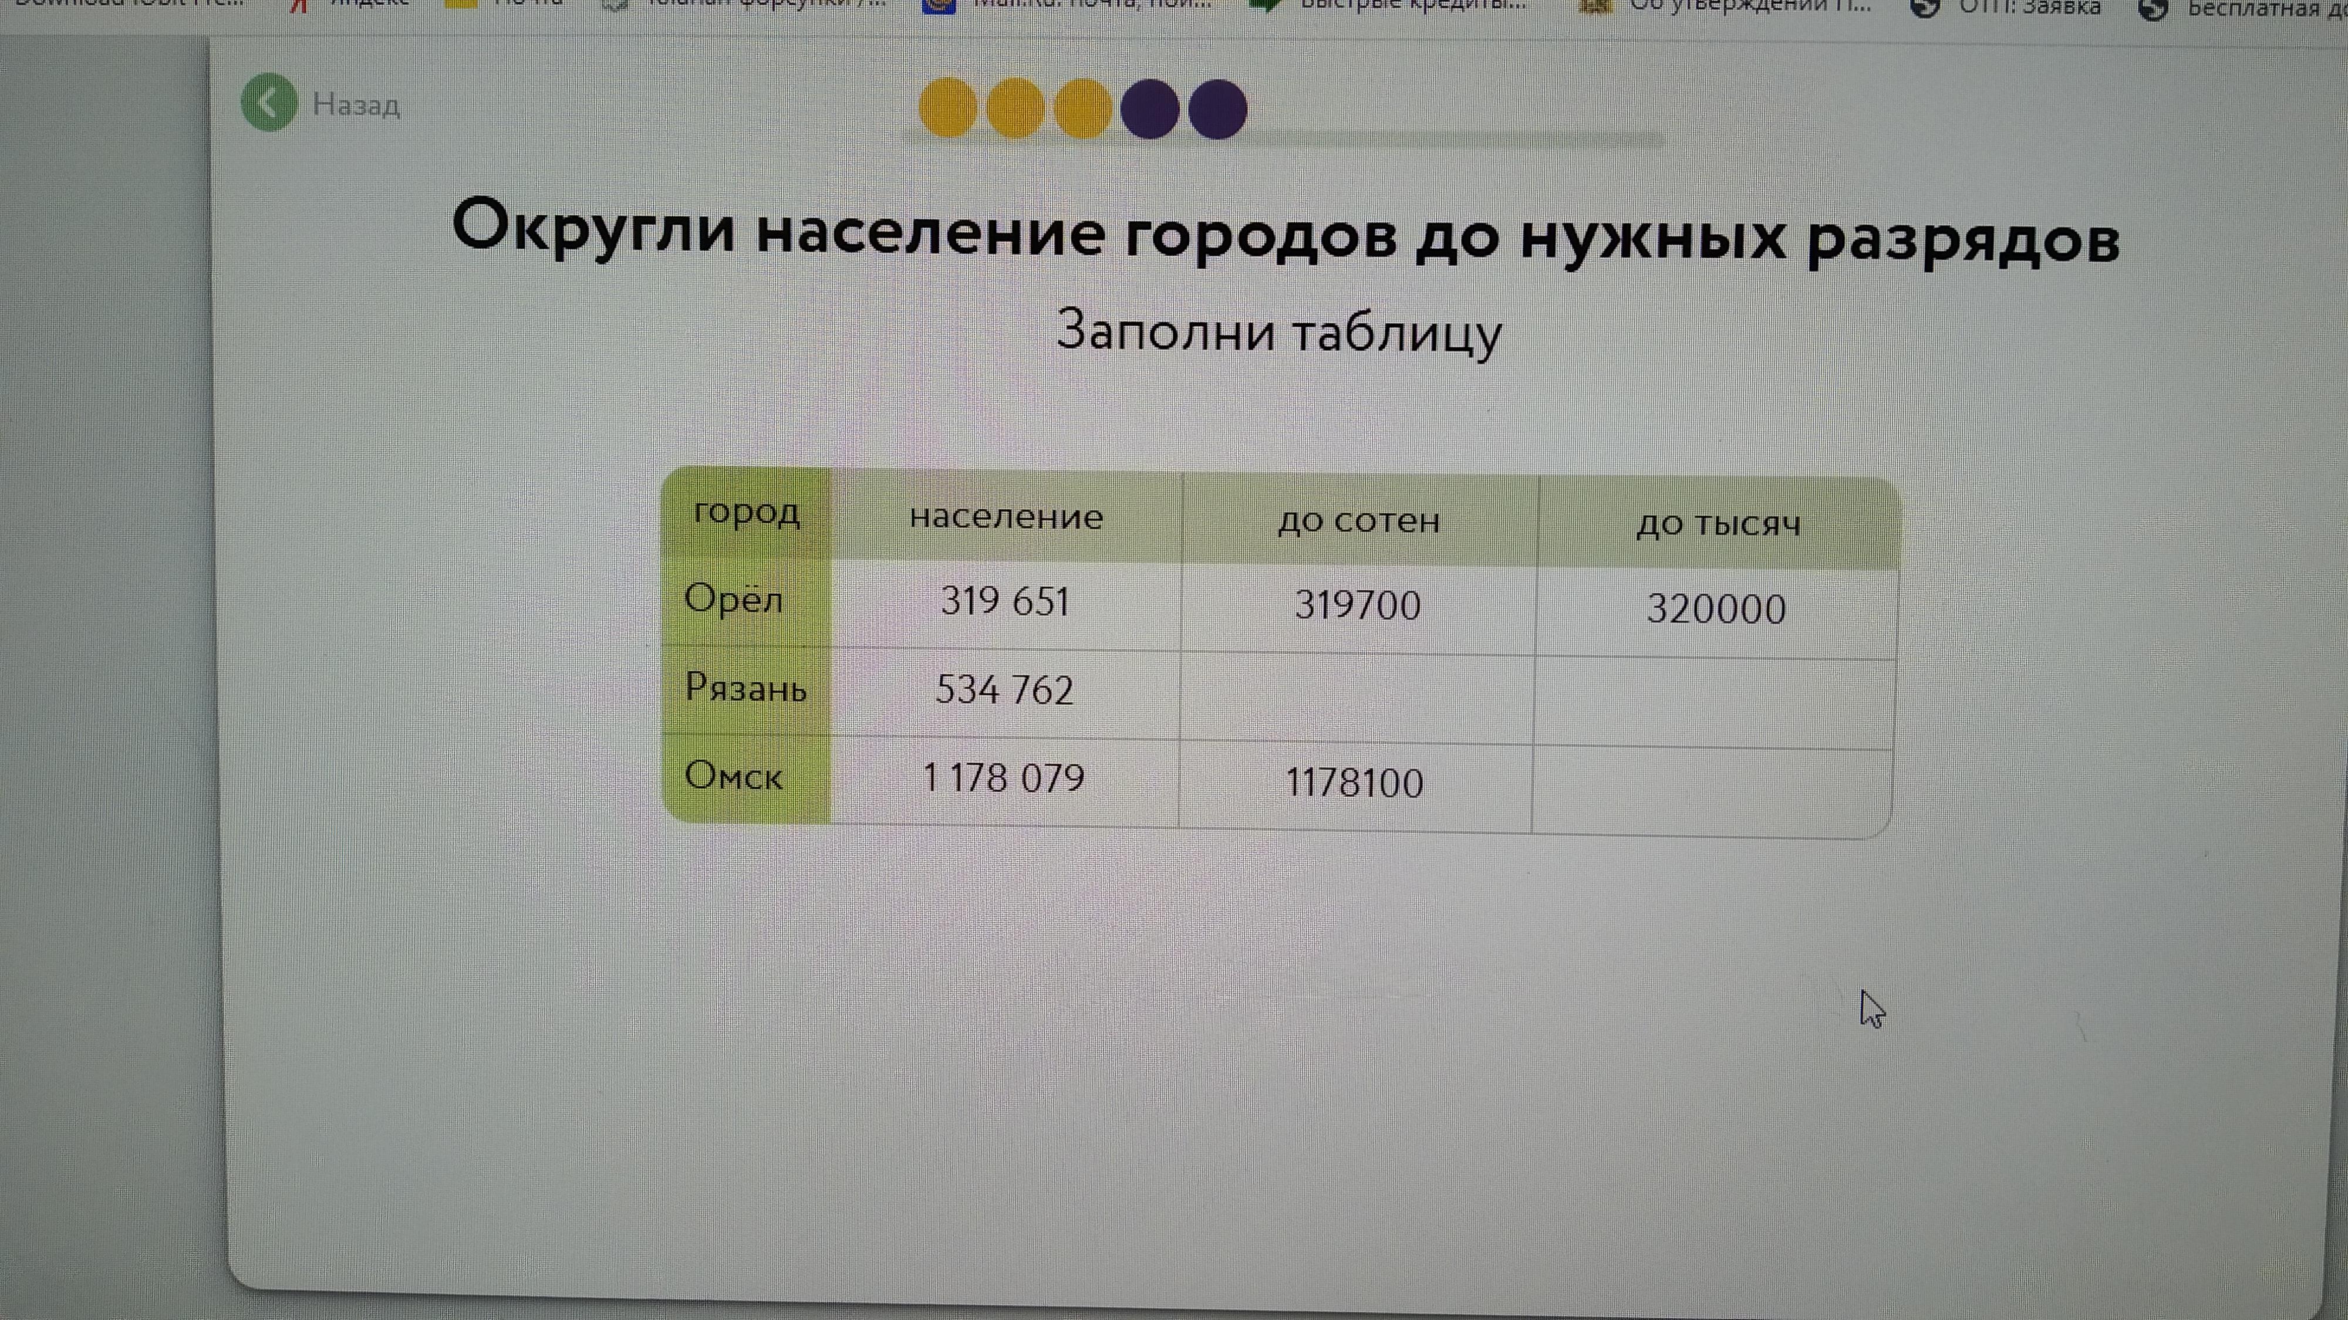Select the first purple progress dot

tap(1151, 109)
